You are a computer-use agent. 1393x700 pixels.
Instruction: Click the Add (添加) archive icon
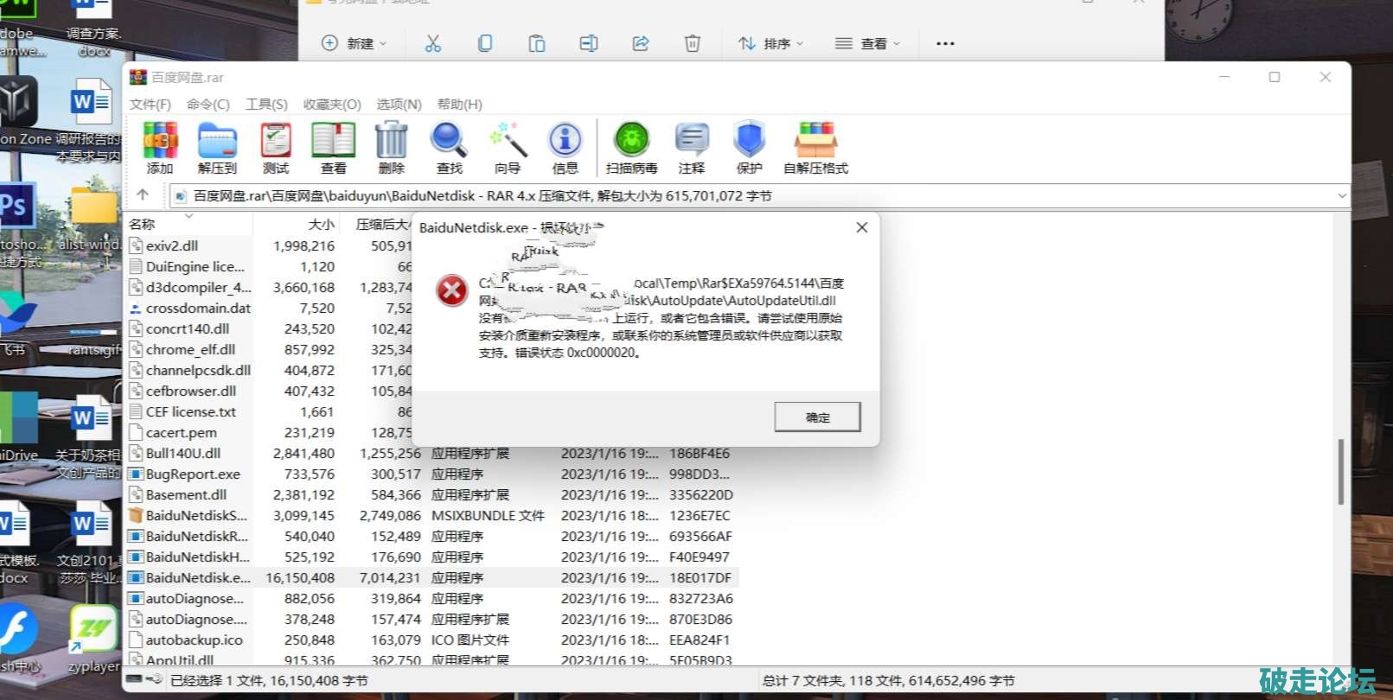pyautogui.click(x=160, y=147)
